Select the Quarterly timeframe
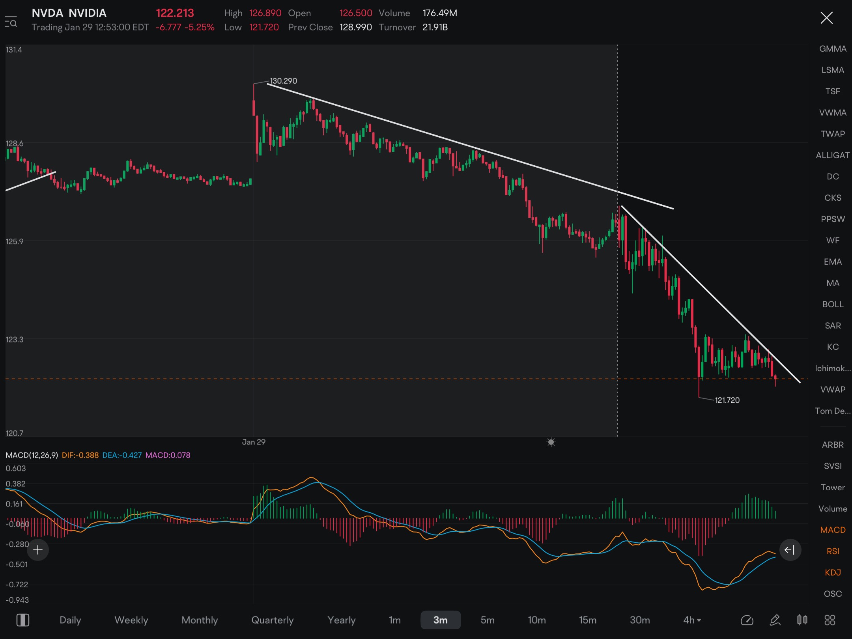The image size is (852, 639). pyautogui.click(x=273, y=620)
